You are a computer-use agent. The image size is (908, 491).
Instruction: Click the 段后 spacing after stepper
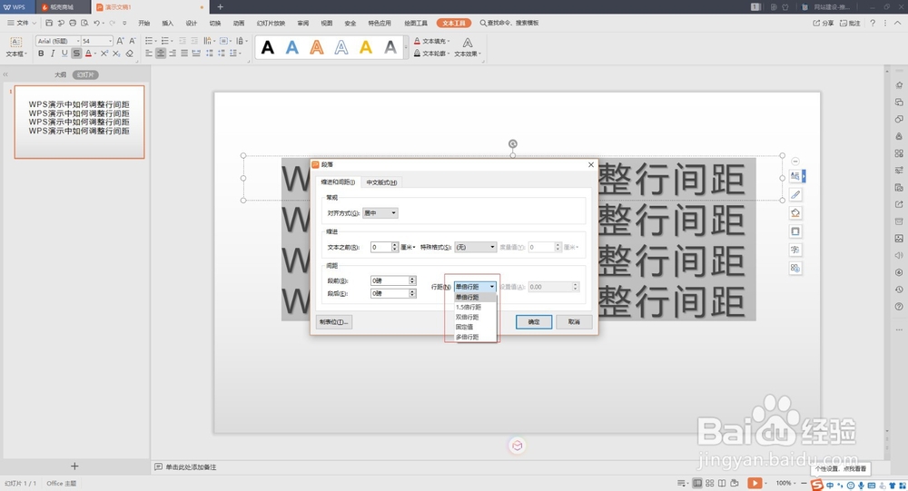pyautogui.click(x=412, y=293)
